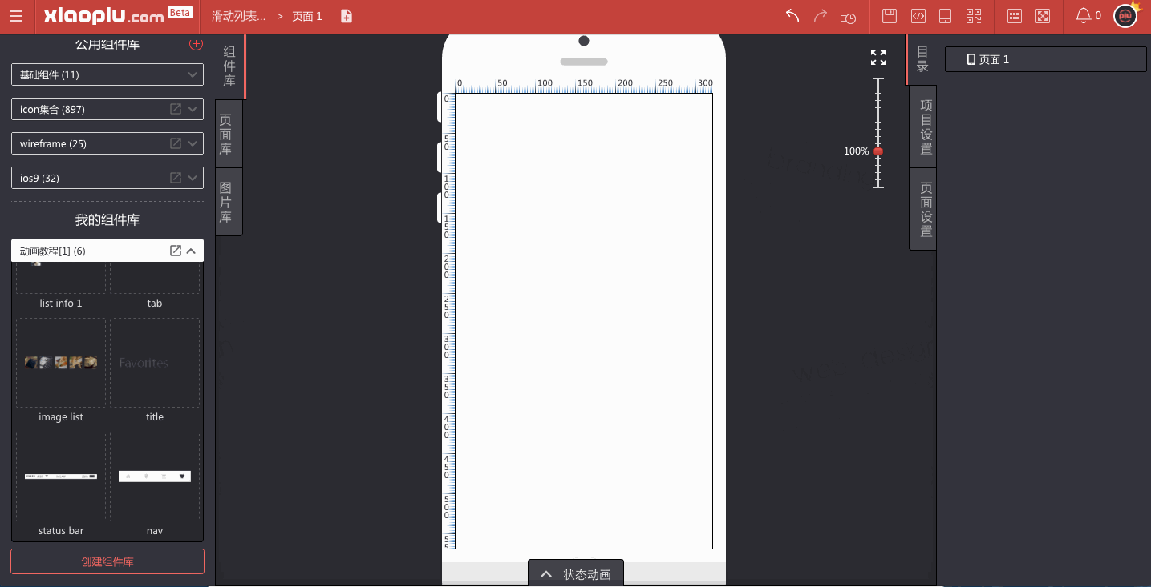Show the QR code icon
The image size is (1151, 587).
tap(974, 16)
